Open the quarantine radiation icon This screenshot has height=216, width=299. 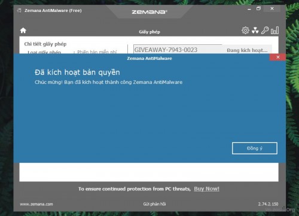(255, 31)
